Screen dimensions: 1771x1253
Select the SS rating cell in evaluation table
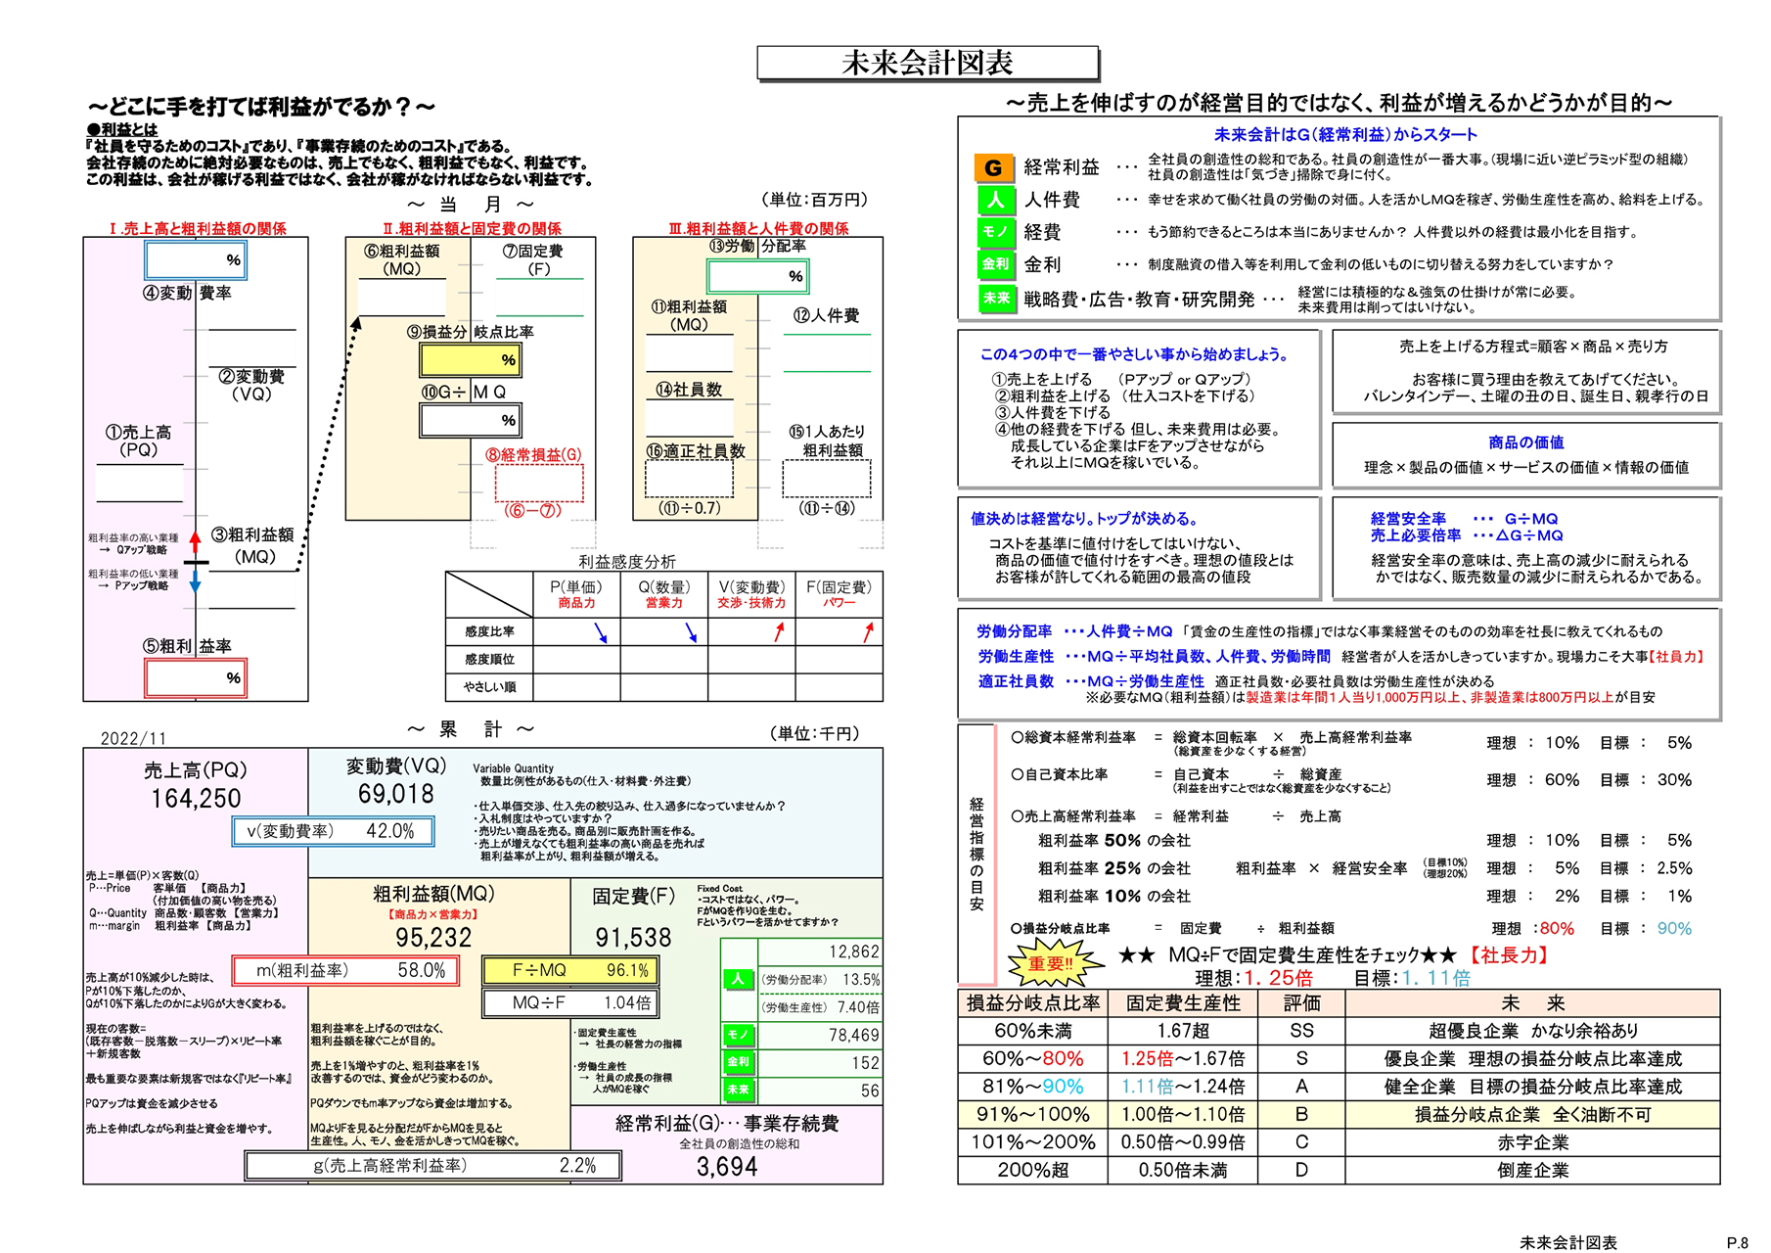pyautogui.click(x=1300, y=1031)
